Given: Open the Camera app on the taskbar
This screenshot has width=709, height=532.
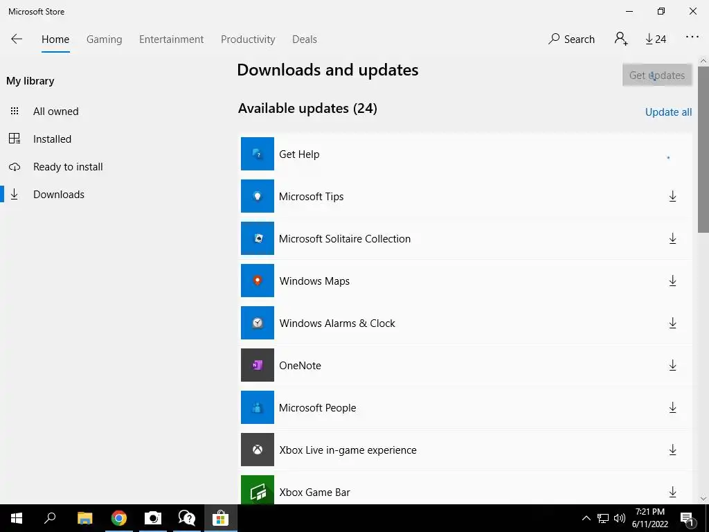Looking at the screenshot, I should tap(153, 518).
